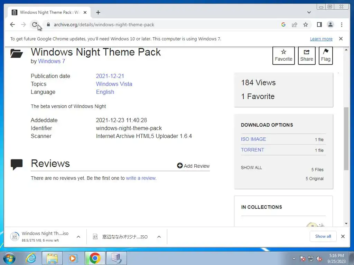Show hidden tray icons arrow
This screenshot has height=265, width=354.
pos(294,258)
